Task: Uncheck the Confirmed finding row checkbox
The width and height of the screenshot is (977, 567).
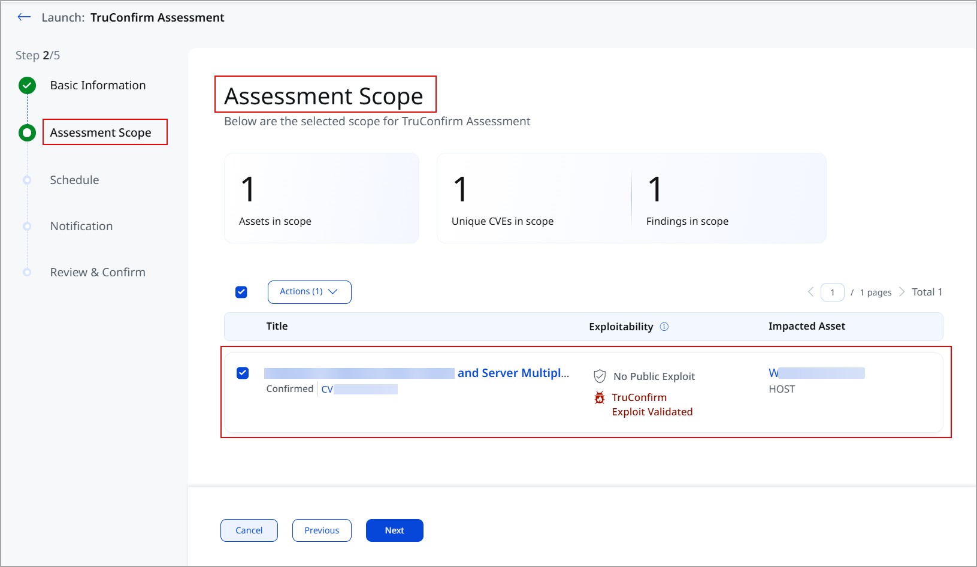Action: 243,373
